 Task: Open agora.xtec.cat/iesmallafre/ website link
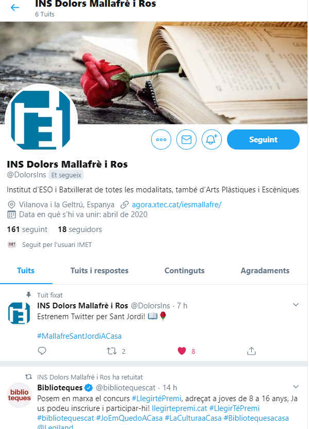[176, 205]
